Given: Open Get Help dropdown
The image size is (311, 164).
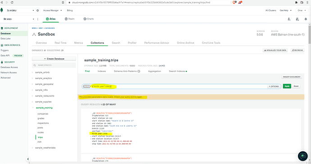Looking at the screenshot, I should pyautogui.click(x=286, y=10).
